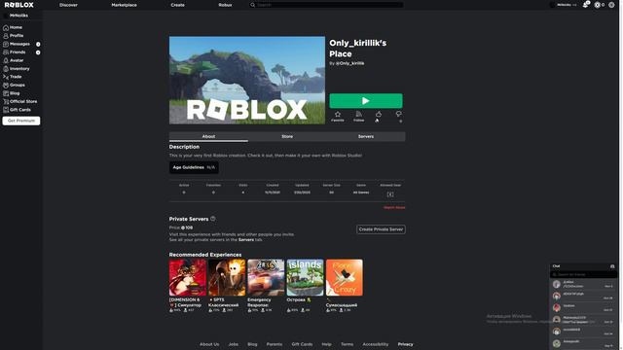Click the Allowed Gear icon in stats
Image resolution: width=623 pixels, height=350 pixels.
(390, 194)
